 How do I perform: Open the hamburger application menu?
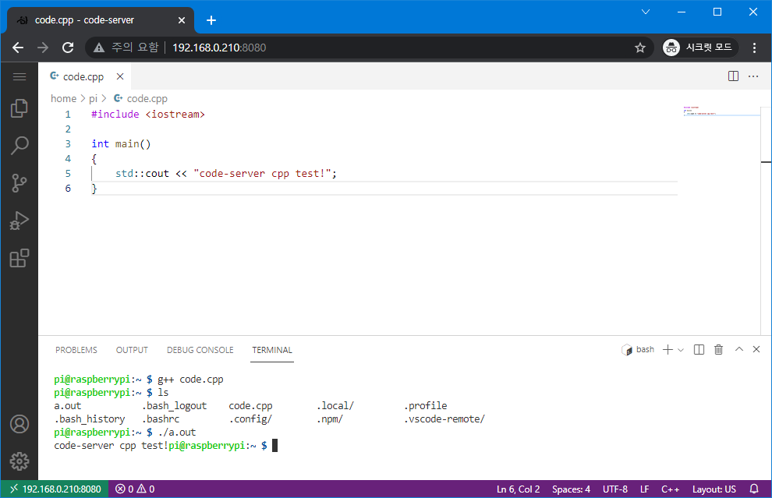pyautogui.click(x=19, y=76)
